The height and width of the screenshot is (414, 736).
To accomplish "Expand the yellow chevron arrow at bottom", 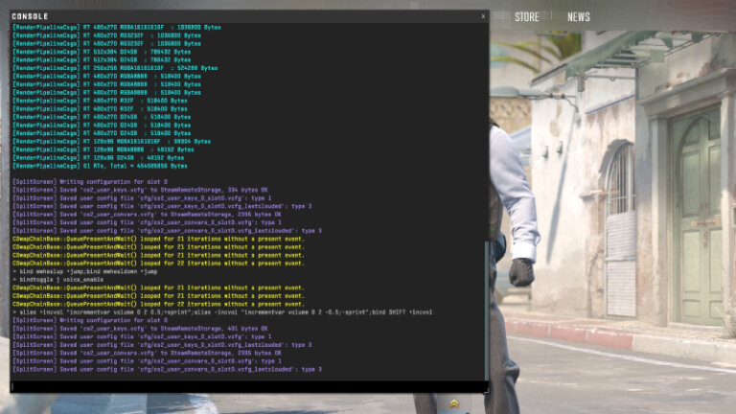I will point(453,403).
